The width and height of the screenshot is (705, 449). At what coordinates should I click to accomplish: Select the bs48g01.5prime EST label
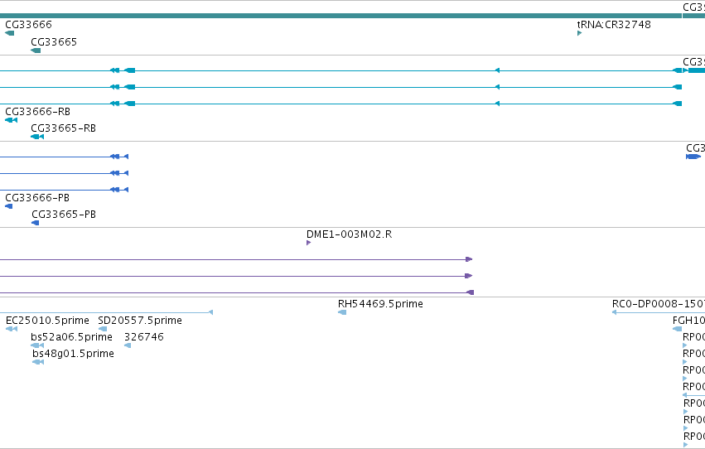click(73, 354)
